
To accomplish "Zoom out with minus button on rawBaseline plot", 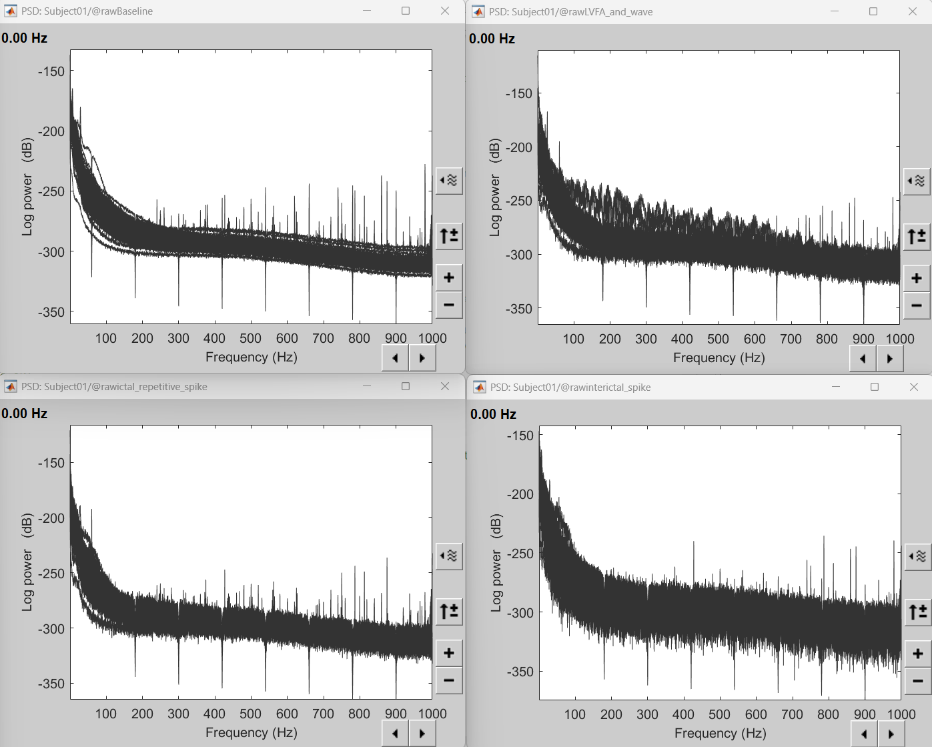I will pyautogui.click(x=449, y=305).
